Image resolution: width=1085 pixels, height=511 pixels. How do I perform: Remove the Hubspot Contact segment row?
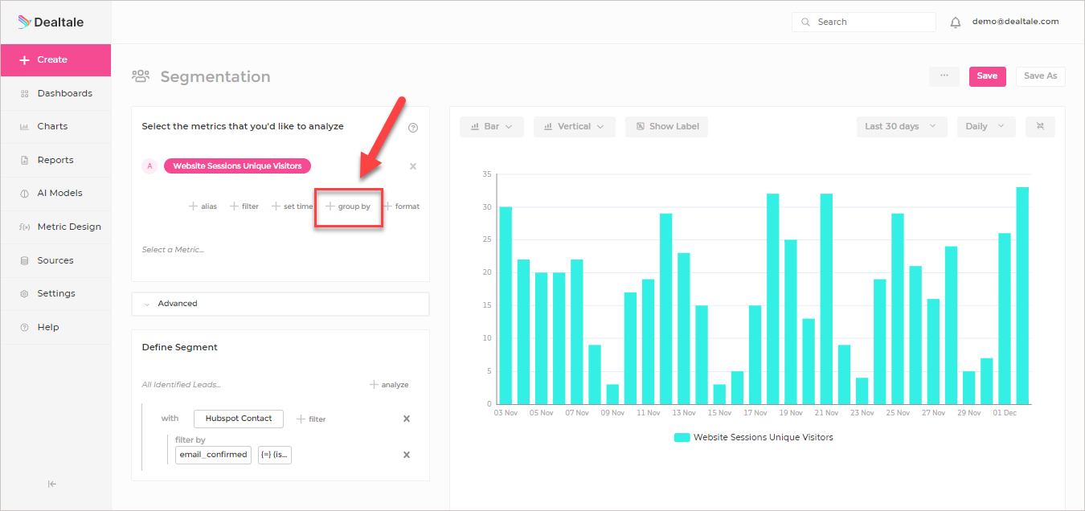tap(407, 419)
